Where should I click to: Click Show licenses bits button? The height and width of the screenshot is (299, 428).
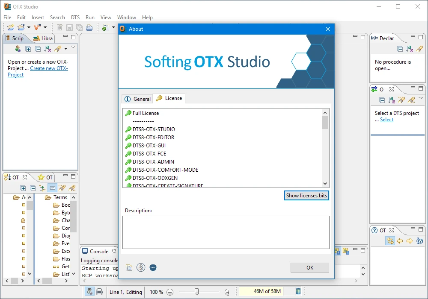coord(306,196)
